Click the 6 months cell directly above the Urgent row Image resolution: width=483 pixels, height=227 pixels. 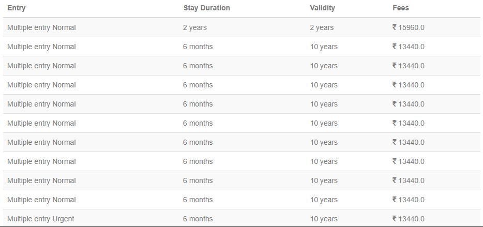pyautogui.click(x=198, y=200)
